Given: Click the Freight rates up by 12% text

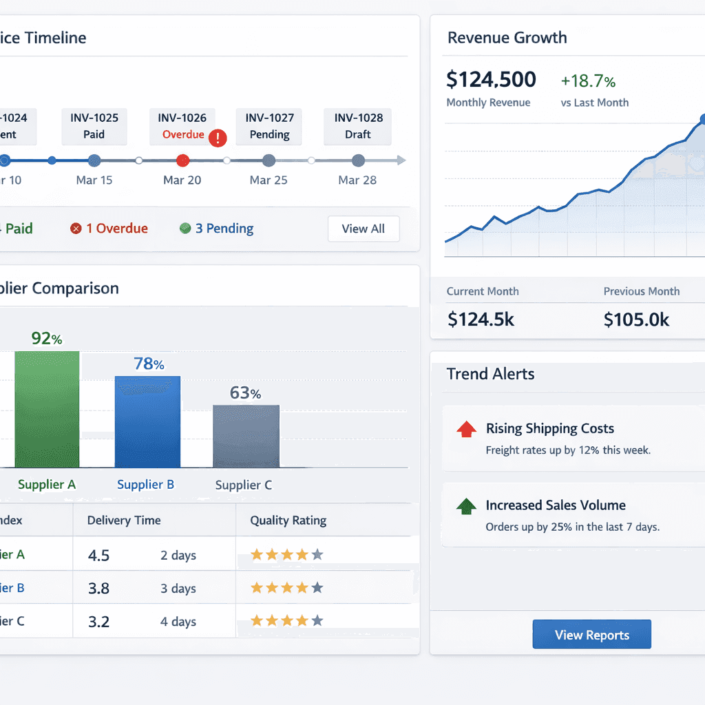Looking at the screenshot, I should pos(568,450).
